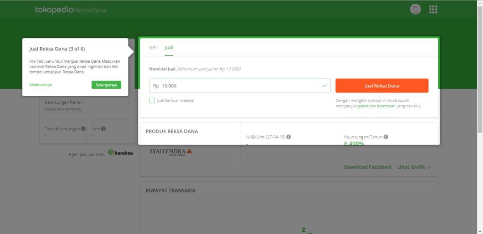Image resolution: width=483 pixels, height=234 pixels.
Task: Click info icon next to Unit
Action: [103, 129]
